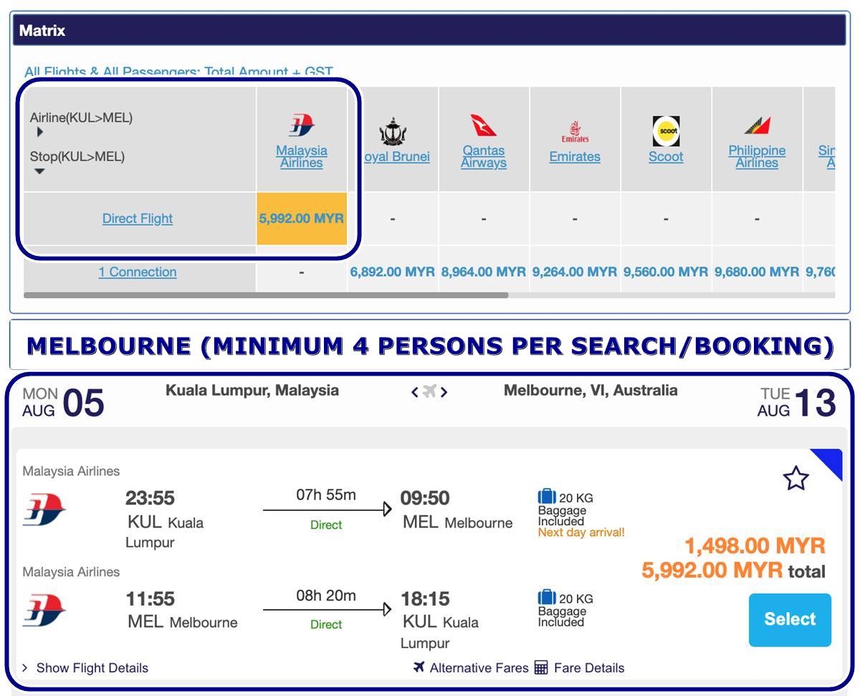Viewport: 860px width, 696px height.
Task: Select the Qantas Airways kangaroo logo
Action: point(484,125)
